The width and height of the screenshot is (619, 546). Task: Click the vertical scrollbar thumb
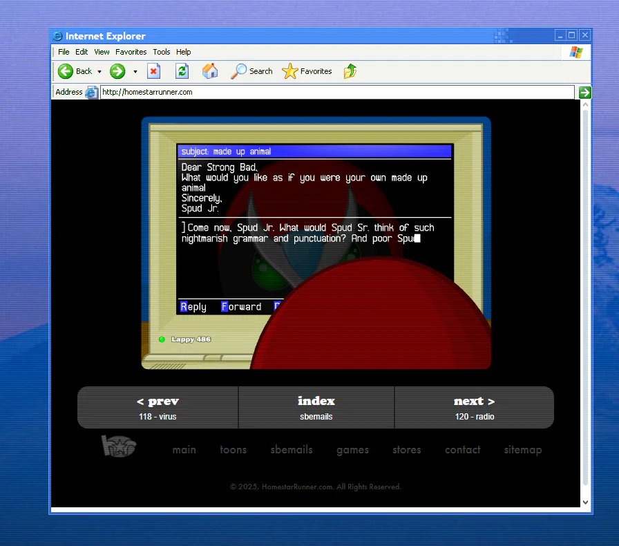tap(585, 298)
